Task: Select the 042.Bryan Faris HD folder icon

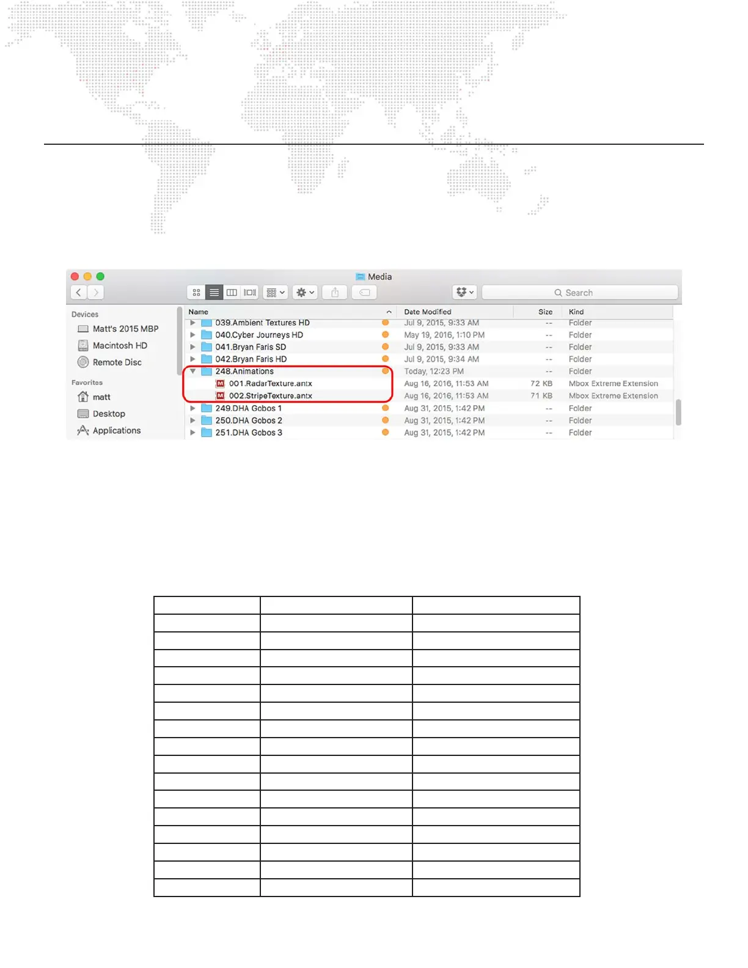Action: click(207, 359)
